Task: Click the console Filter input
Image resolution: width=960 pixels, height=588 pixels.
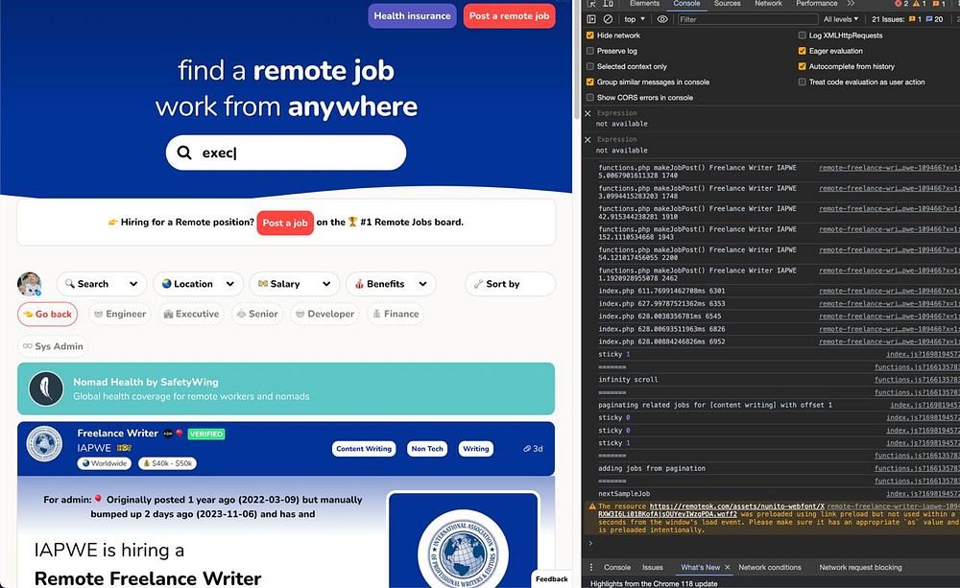Action: 747,19
